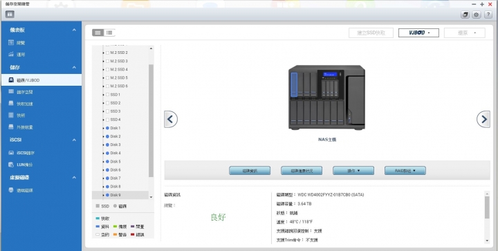Select Disk 3 in the disk tree
The height and width of the screenshot is (251, 498).
coord(116,145)
